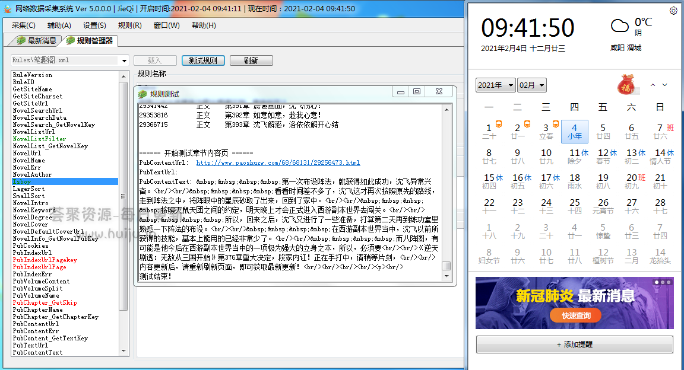Select March 12 植树节 in calendar
Screen dimensions: 684x370
coord(603,256)
